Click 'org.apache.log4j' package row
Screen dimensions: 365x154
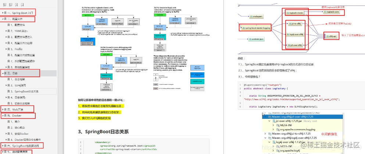click(x=303, y=151)
